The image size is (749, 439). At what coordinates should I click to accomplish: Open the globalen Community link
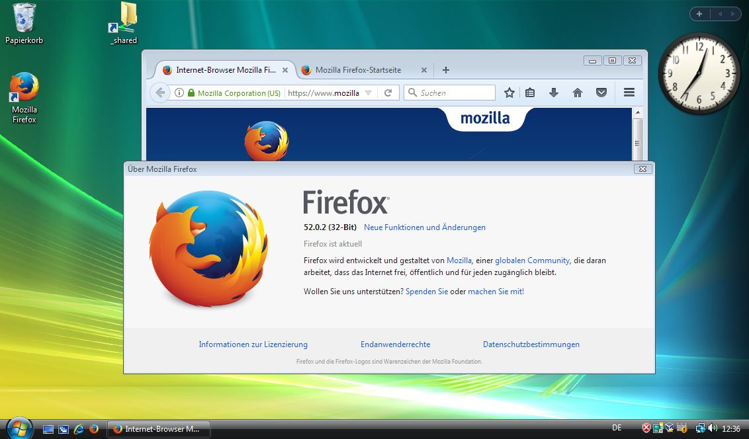click(532, 260)
